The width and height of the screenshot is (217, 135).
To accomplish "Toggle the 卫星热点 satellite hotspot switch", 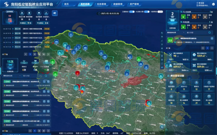I will 132,12.
